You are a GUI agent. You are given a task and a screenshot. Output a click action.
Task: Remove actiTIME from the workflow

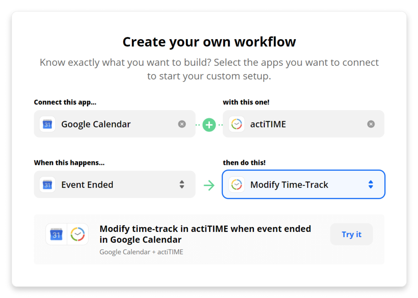pyautogui.click(x=371, y=124)
